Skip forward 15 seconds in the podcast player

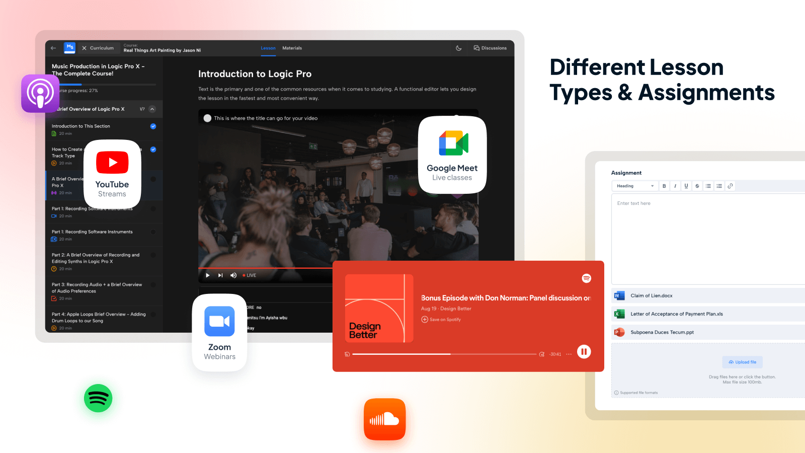point(542,354)
